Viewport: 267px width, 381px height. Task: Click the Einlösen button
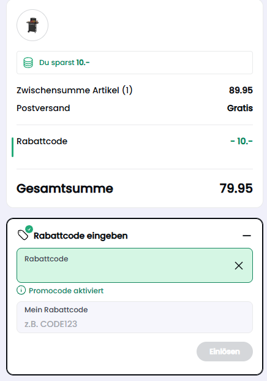click(225, 352)
